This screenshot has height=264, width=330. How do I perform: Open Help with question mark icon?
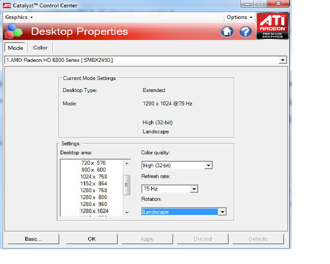click(x=246, y=31)
